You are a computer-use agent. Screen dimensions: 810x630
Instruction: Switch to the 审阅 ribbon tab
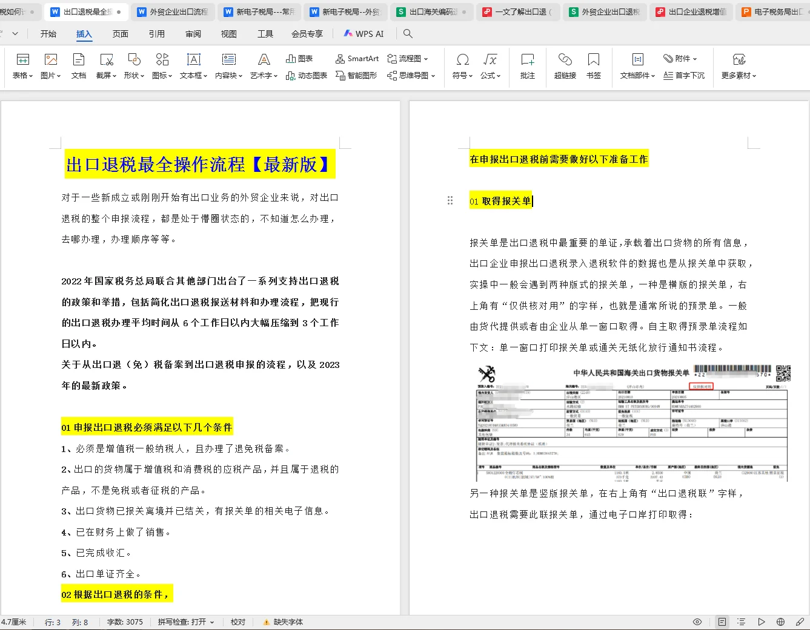pyautogui.click(x=193, y=34)
